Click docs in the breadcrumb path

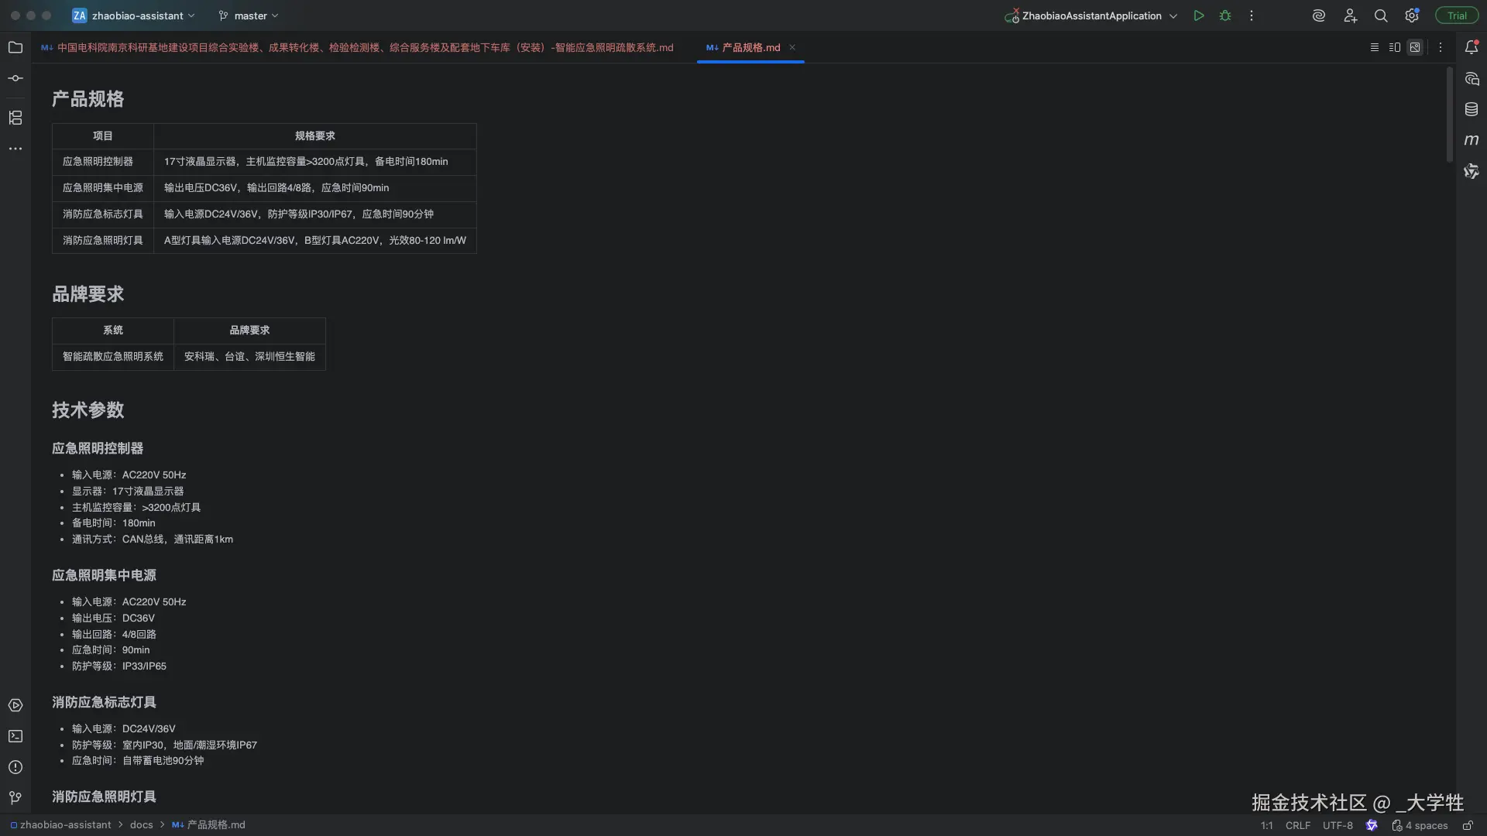[141, 825]
